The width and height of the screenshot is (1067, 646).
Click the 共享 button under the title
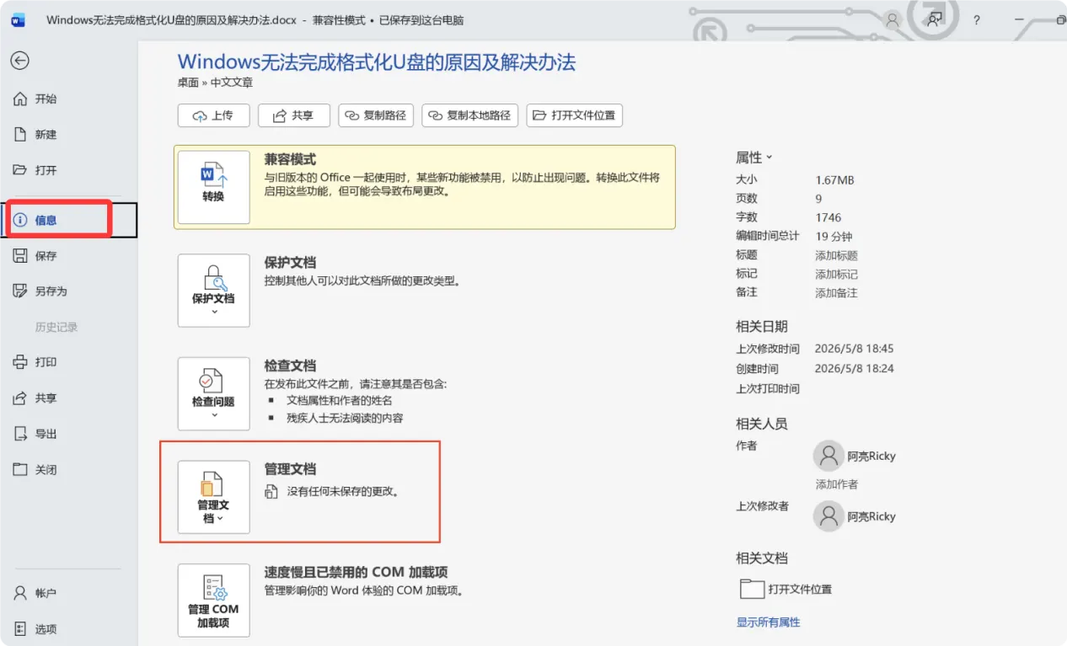[293, 115]
